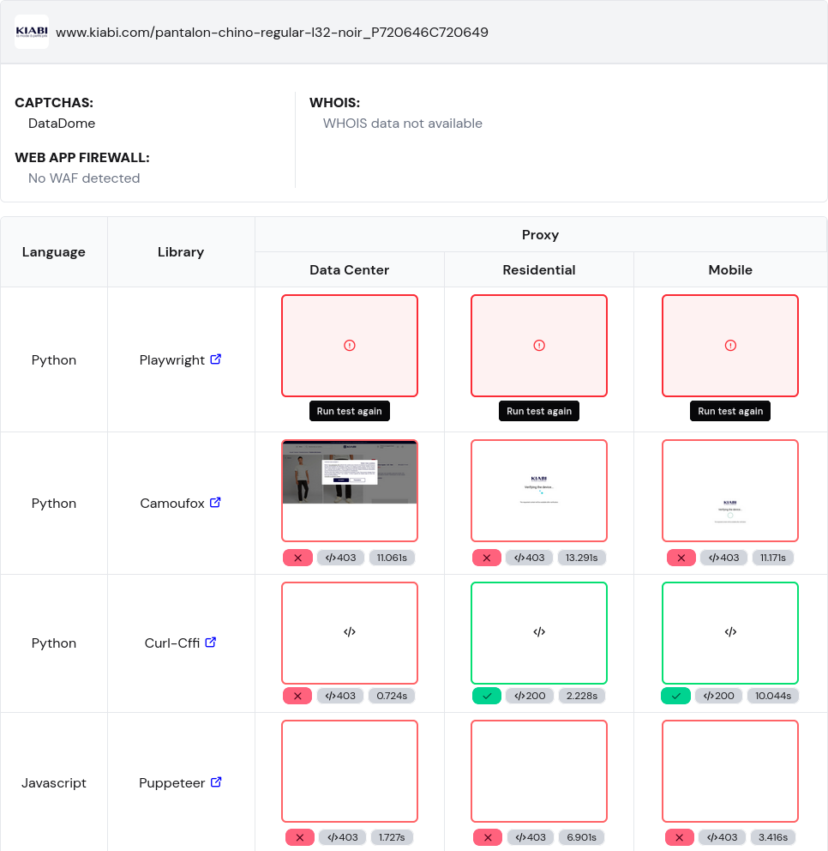Screen dimensions: 828x851
Task: Run Playwright Mobile test again
Action: pos(730,411)
